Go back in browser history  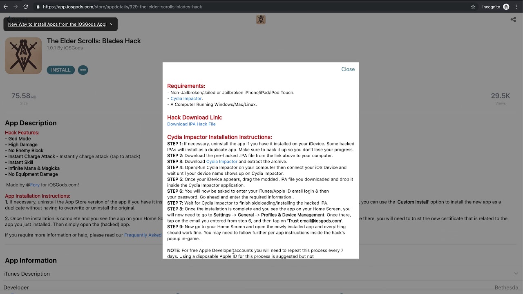6,7
